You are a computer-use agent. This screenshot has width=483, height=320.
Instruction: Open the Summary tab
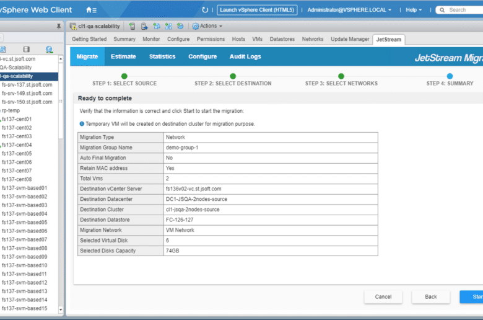(x=124, y=39)
